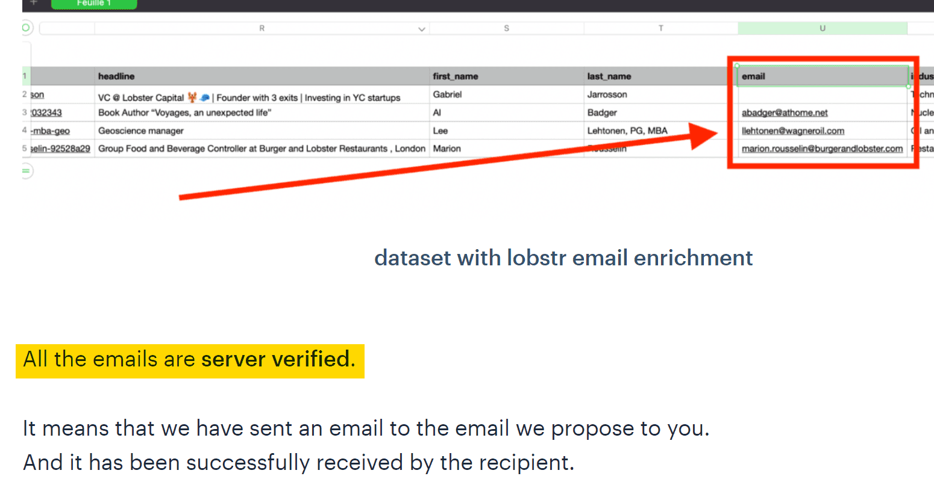Open the 032343 profile link
Viewport: 934px width, 491px height.
point(46,113)
